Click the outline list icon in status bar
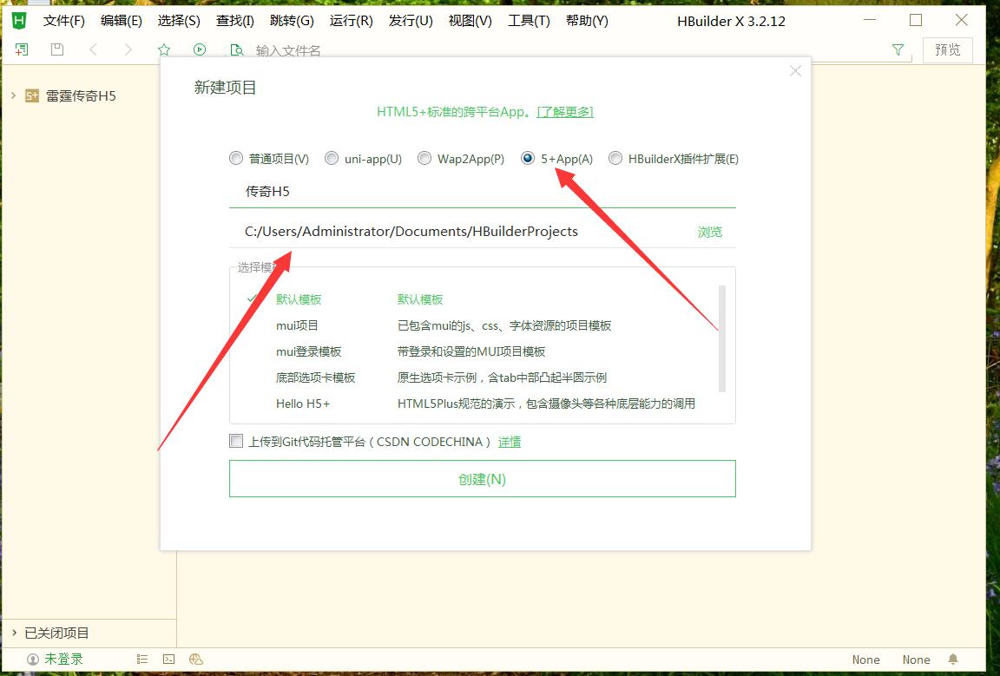This screenshot has width=1000, height=676. click(142, 660)
